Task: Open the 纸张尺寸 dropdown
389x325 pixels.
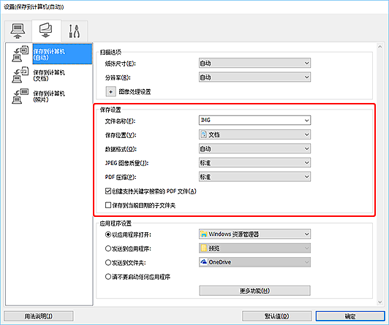Action: pyautogui.click(x=254, y=63)
